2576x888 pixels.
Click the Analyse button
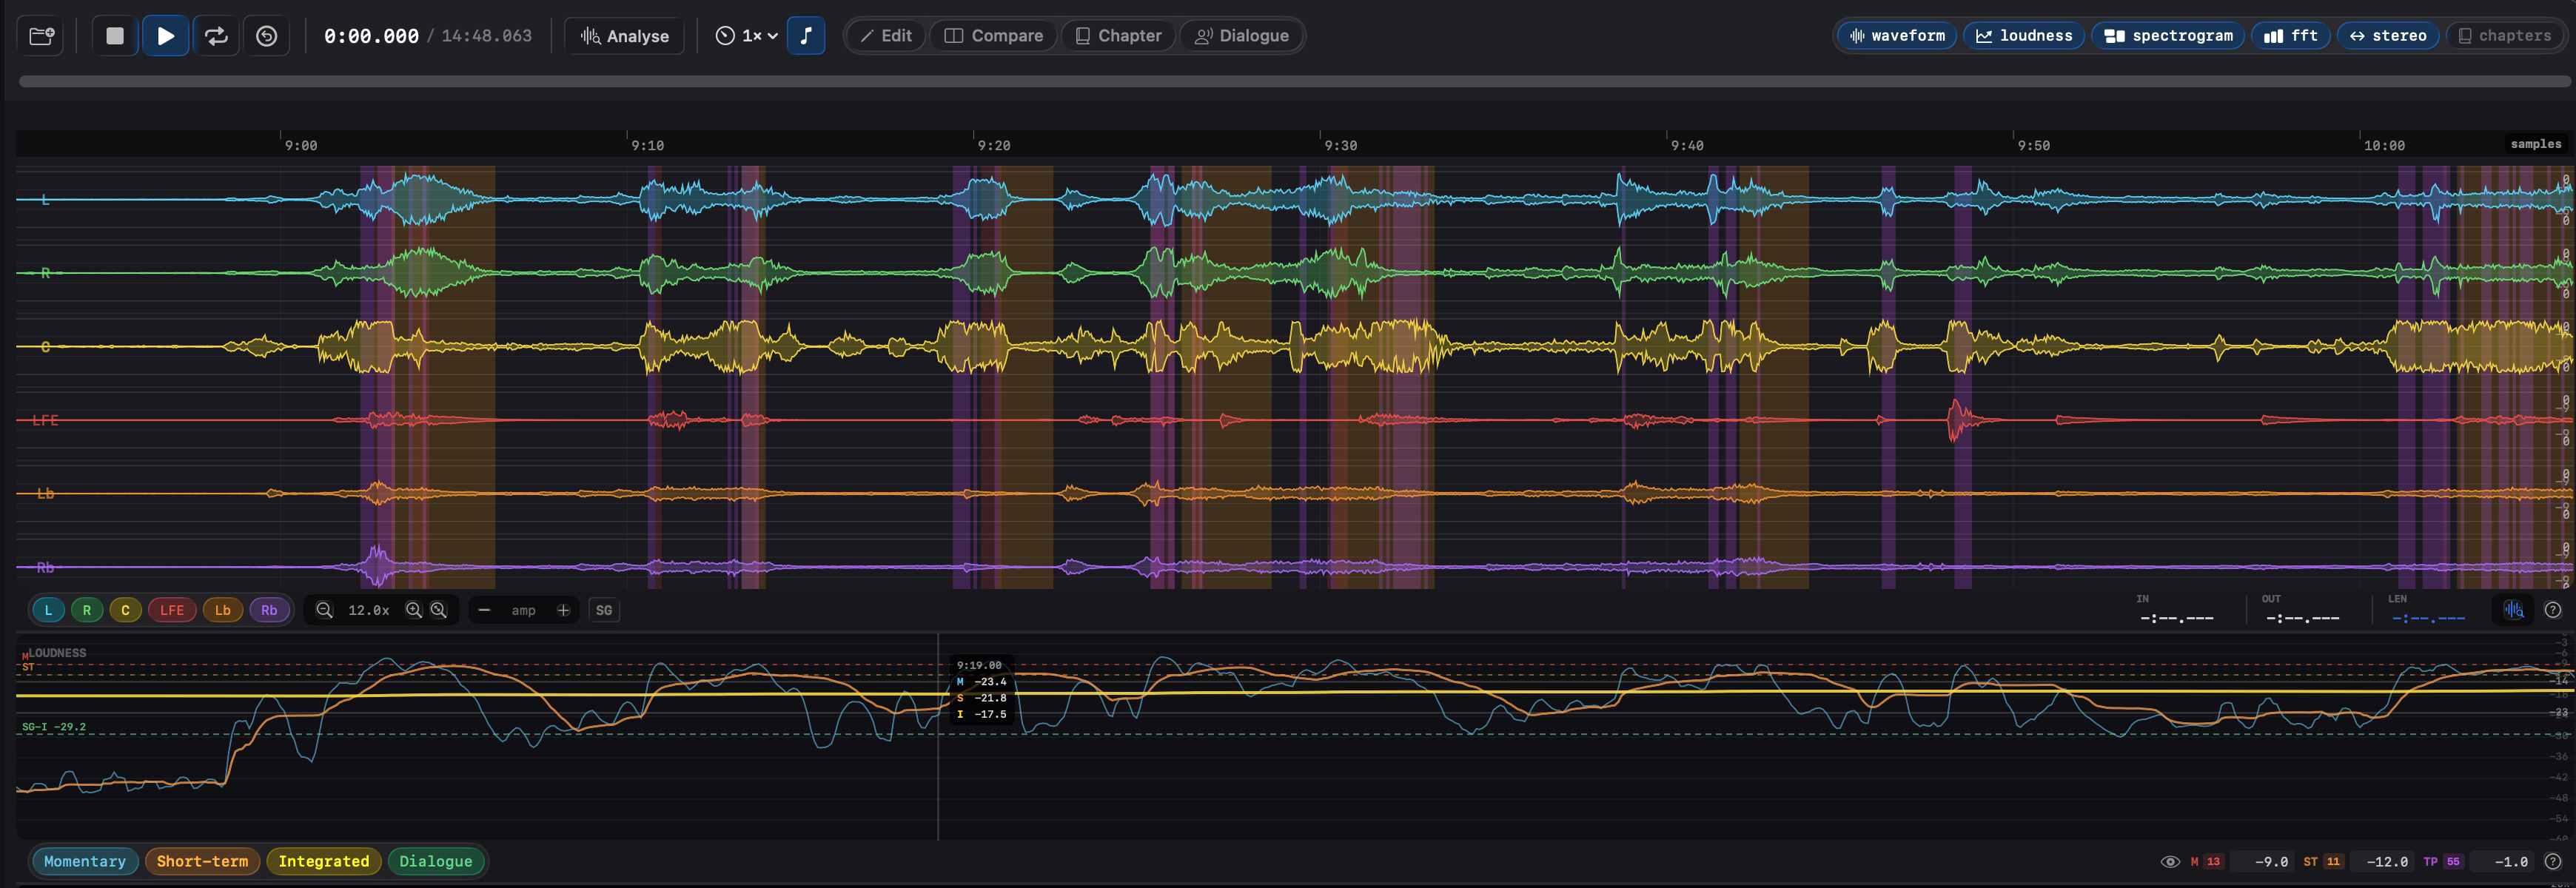click(625, 36)
